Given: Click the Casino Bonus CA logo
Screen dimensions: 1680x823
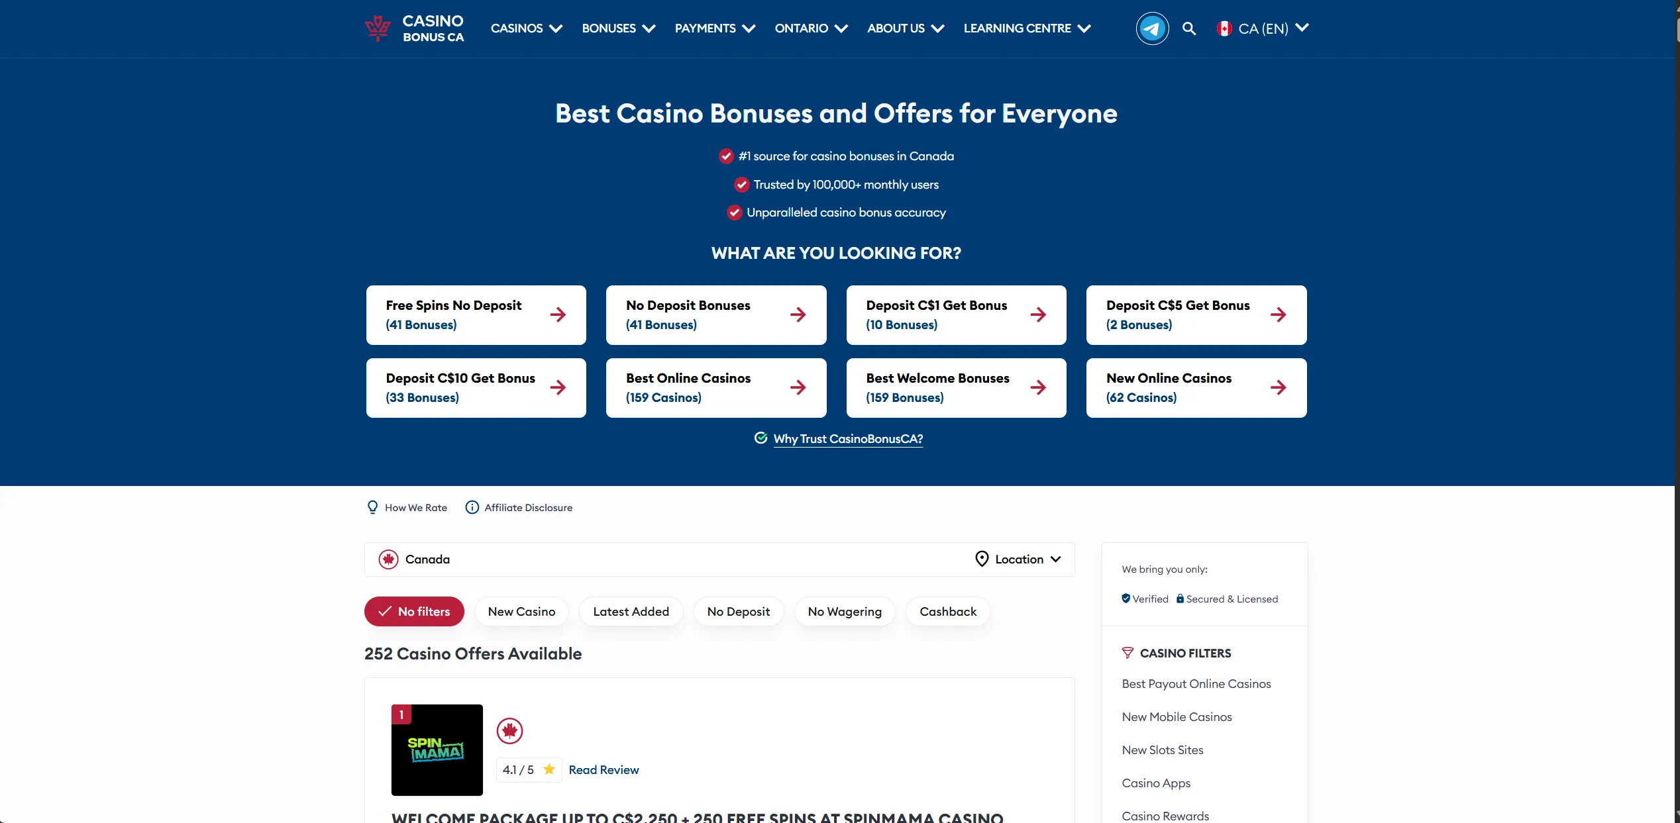Looking at the screenshot, I should [414, 28].
